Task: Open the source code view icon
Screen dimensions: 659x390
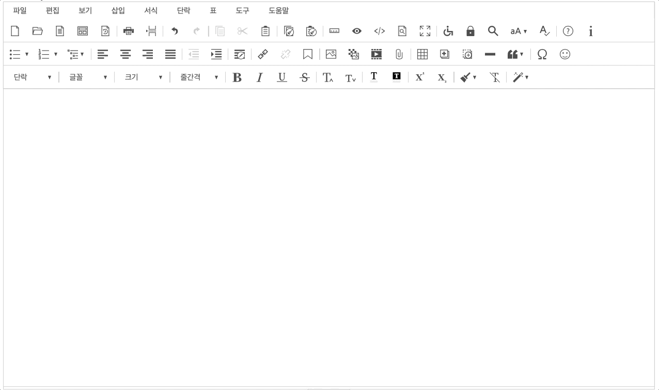Action: tap(379, 31)
